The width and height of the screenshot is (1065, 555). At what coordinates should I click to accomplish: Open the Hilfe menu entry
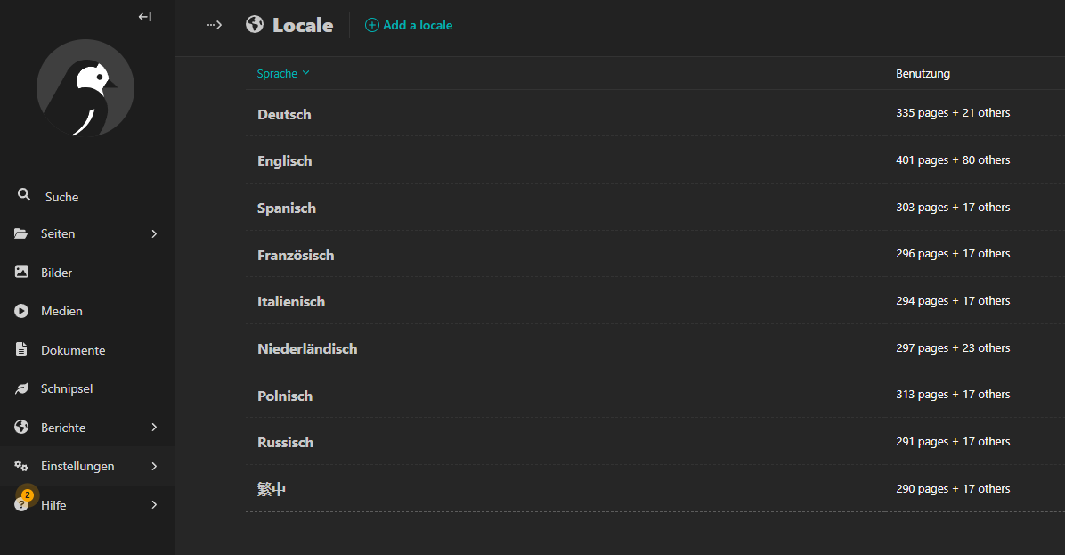[53, 504]
